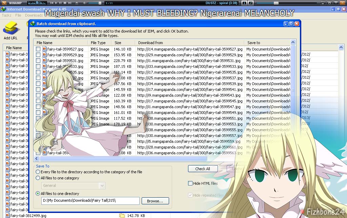
Task: Click the i9.mangapanda.com fairy-tail-3599543 URL
Action: (189, 95)
